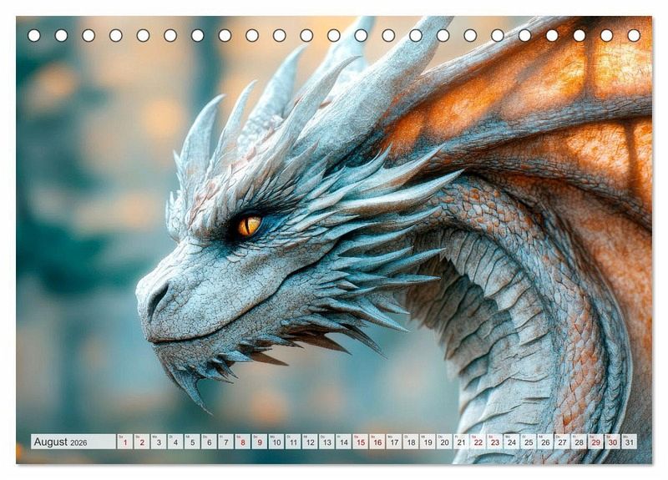Viewport: 668px width, 480px height.
Task: Click the "August 2026" month label
Action: tap(60, 442)
